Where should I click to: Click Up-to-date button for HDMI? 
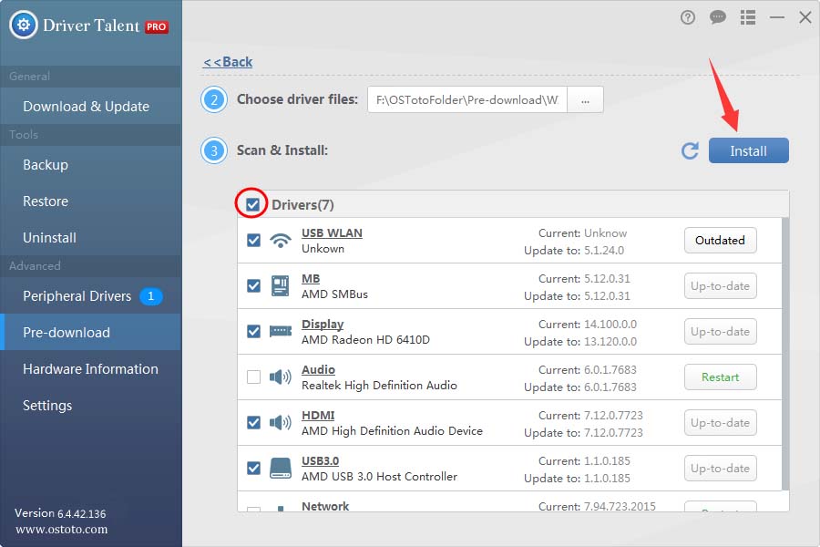click(x=720, y=422)
